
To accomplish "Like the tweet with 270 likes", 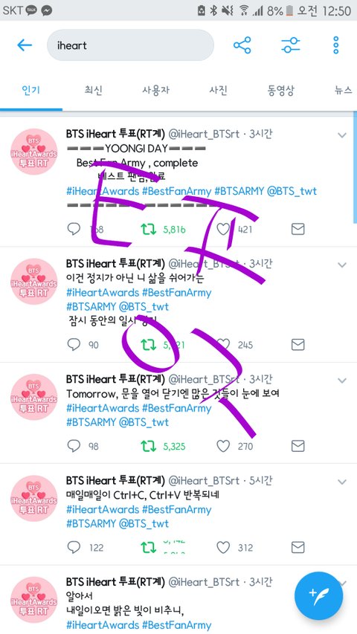I will (x=223, y=446).
